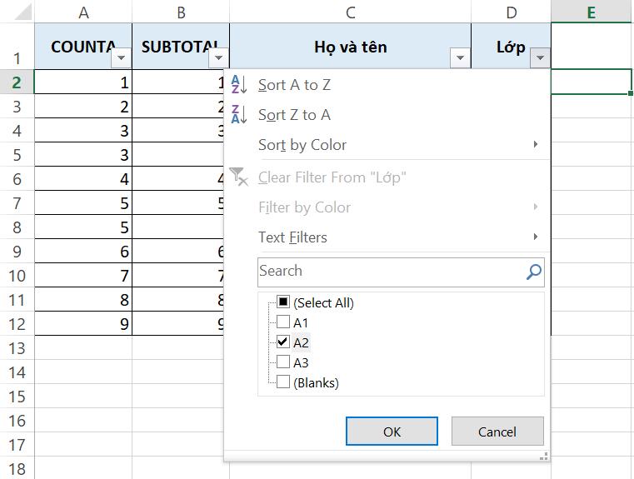Choose Sort Z to A
The width and height of the screenshot is (634, 479).
[x=387, y=115]
